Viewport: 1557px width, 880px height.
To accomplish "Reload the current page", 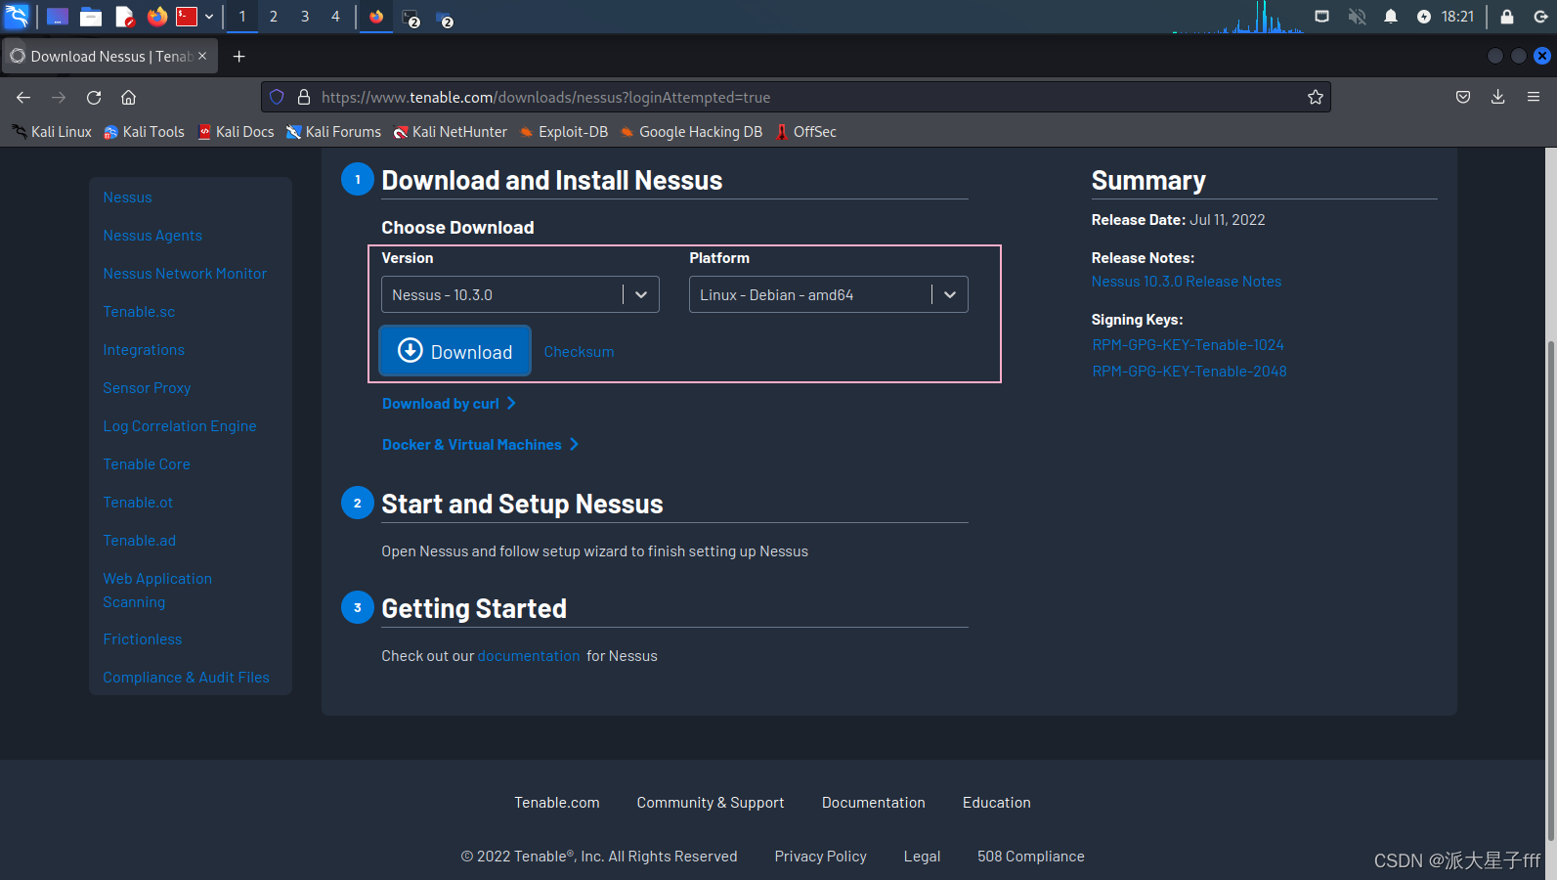I will click(x=94, y=97).
